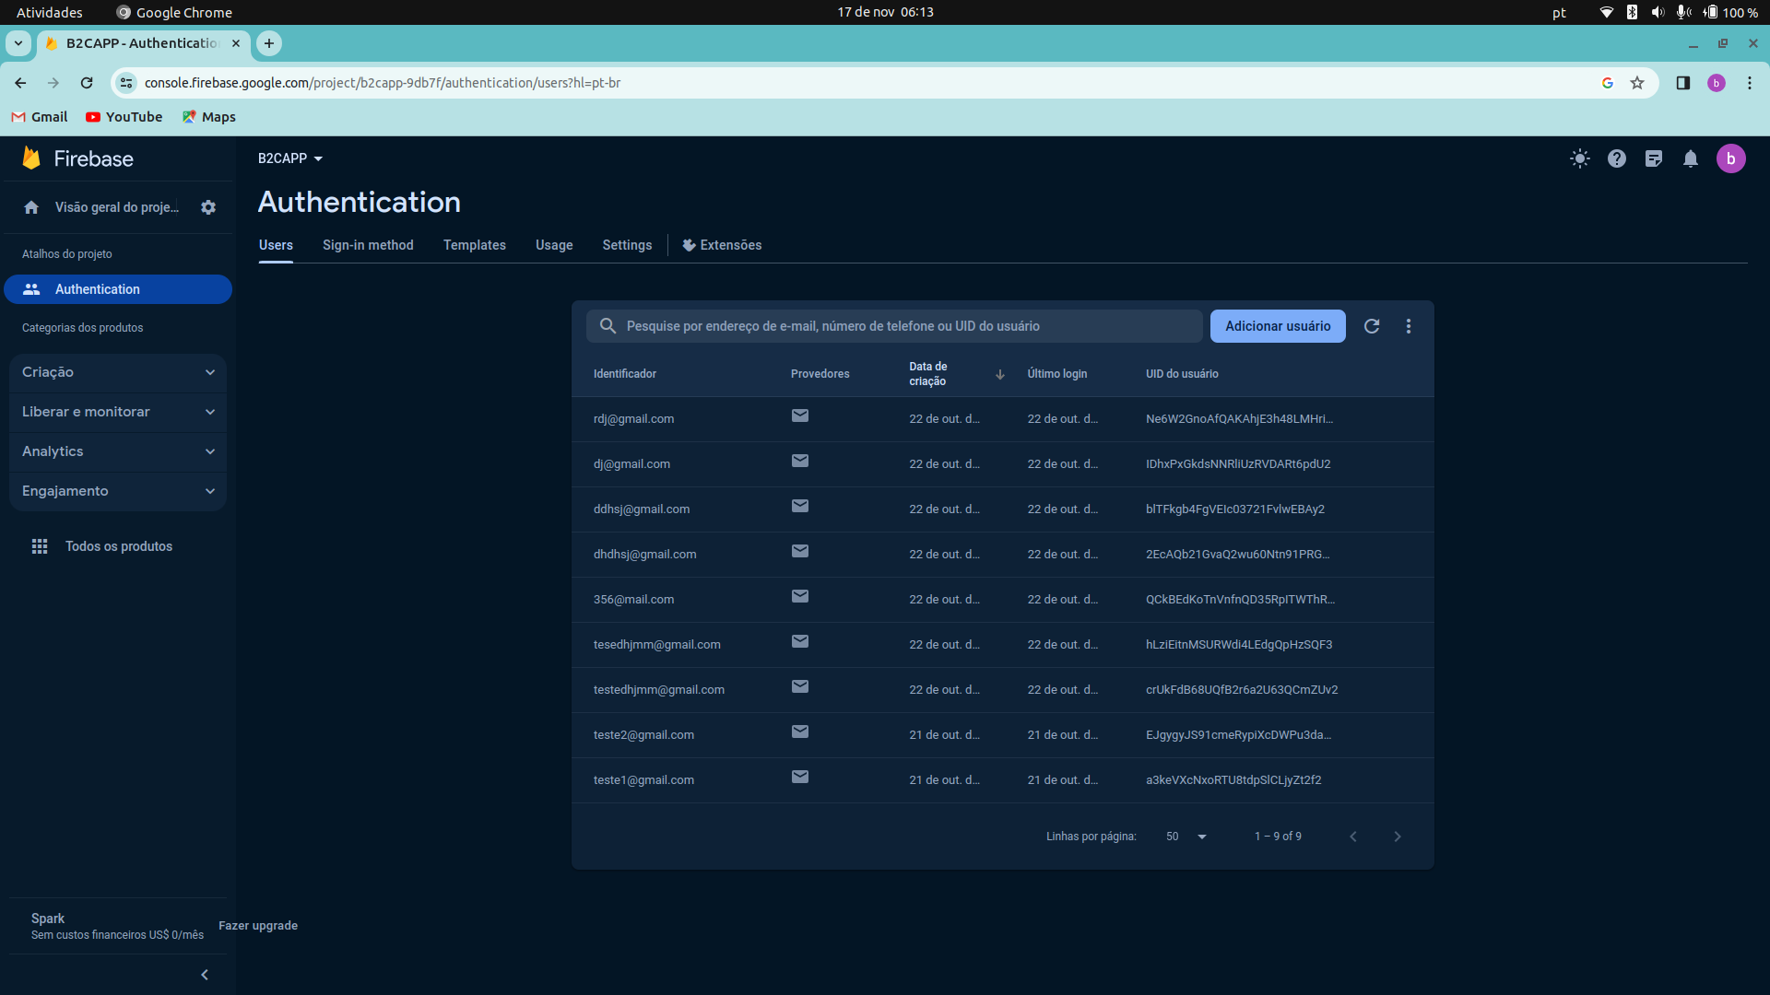Viewport: 1770px width, 995px height.
Task: Open the Gmail bookmark
Action: (x=40, y=117)
